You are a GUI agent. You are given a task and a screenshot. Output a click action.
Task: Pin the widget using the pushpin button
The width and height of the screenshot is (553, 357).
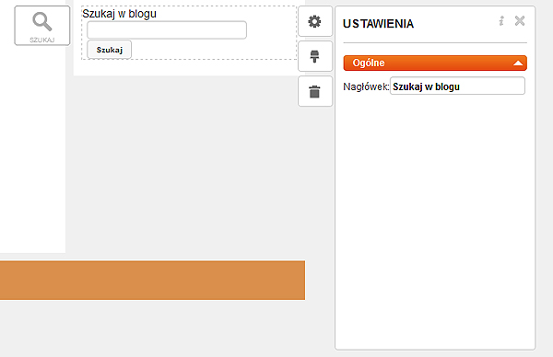coord(315,56)
